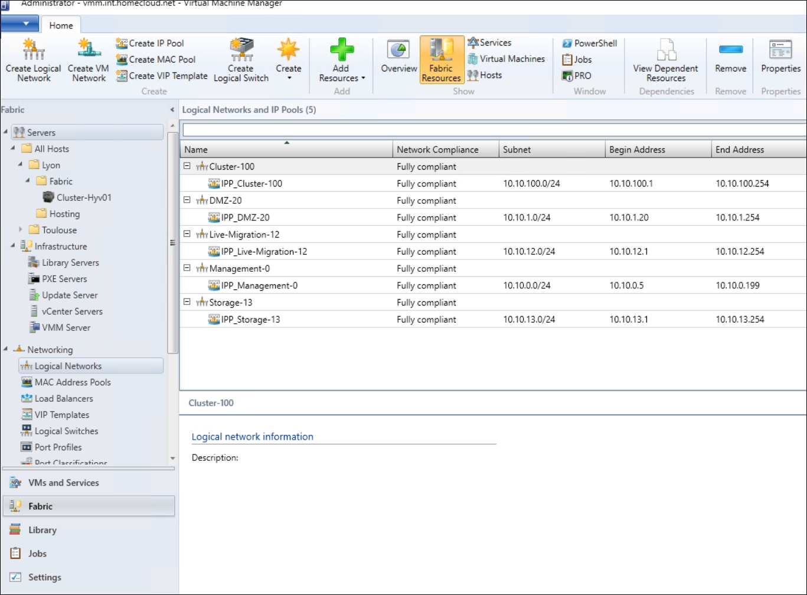Click the search filter box above the list

point(493,129)
